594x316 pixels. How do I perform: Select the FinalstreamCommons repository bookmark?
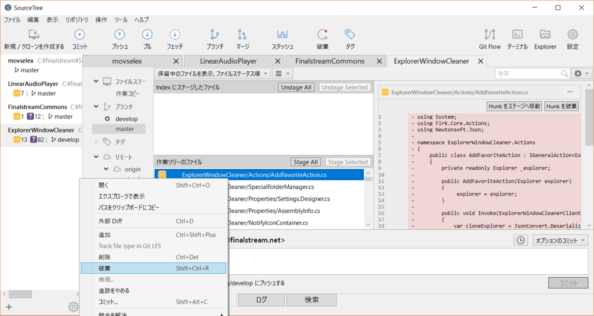tap(41, 112)
